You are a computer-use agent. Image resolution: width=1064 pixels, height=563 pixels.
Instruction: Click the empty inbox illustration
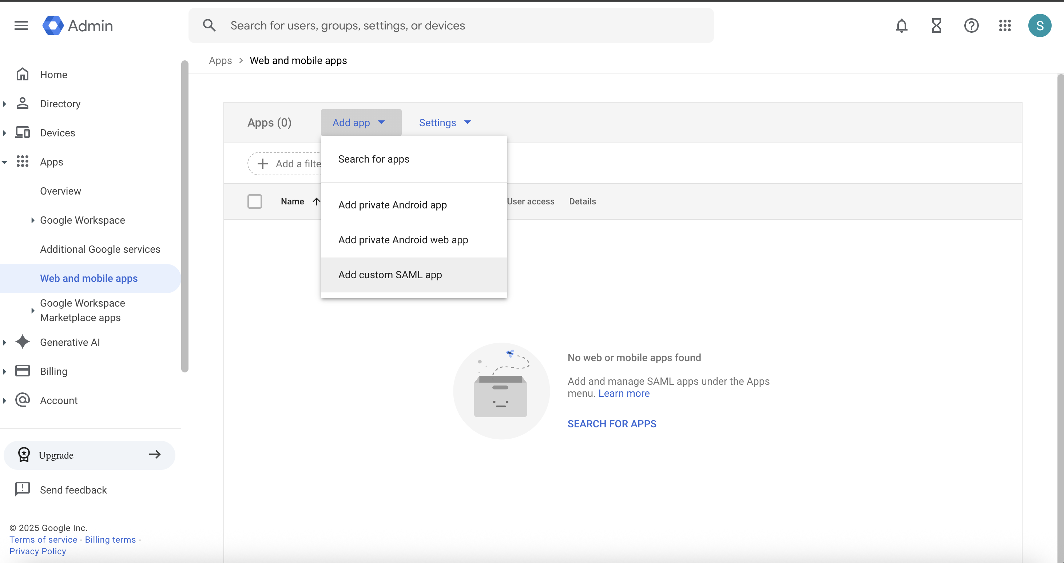tap(501, 391)
